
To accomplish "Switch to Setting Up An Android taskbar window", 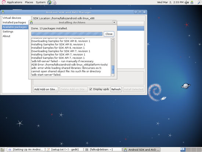I will 26,150.
